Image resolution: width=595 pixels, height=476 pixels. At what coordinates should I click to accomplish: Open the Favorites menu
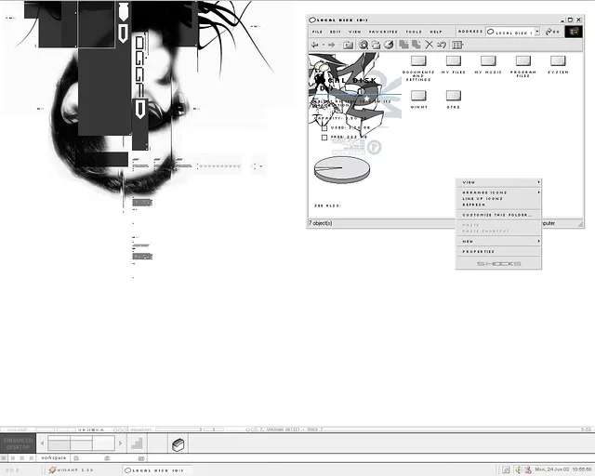tap(383, 32)
